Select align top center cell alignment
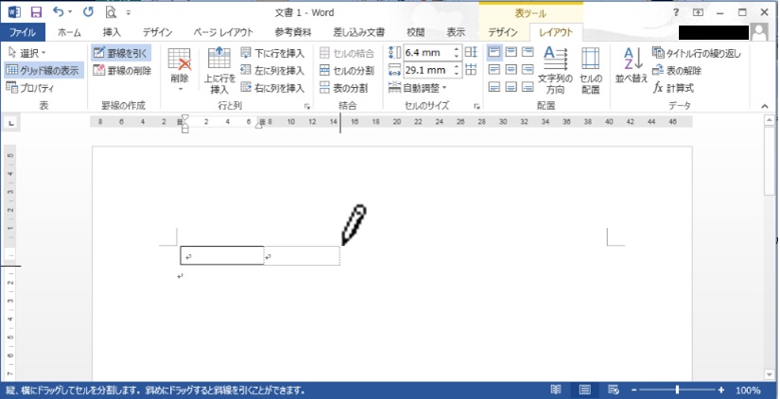This screenshot has width=780, height=399. coord(511,52)
